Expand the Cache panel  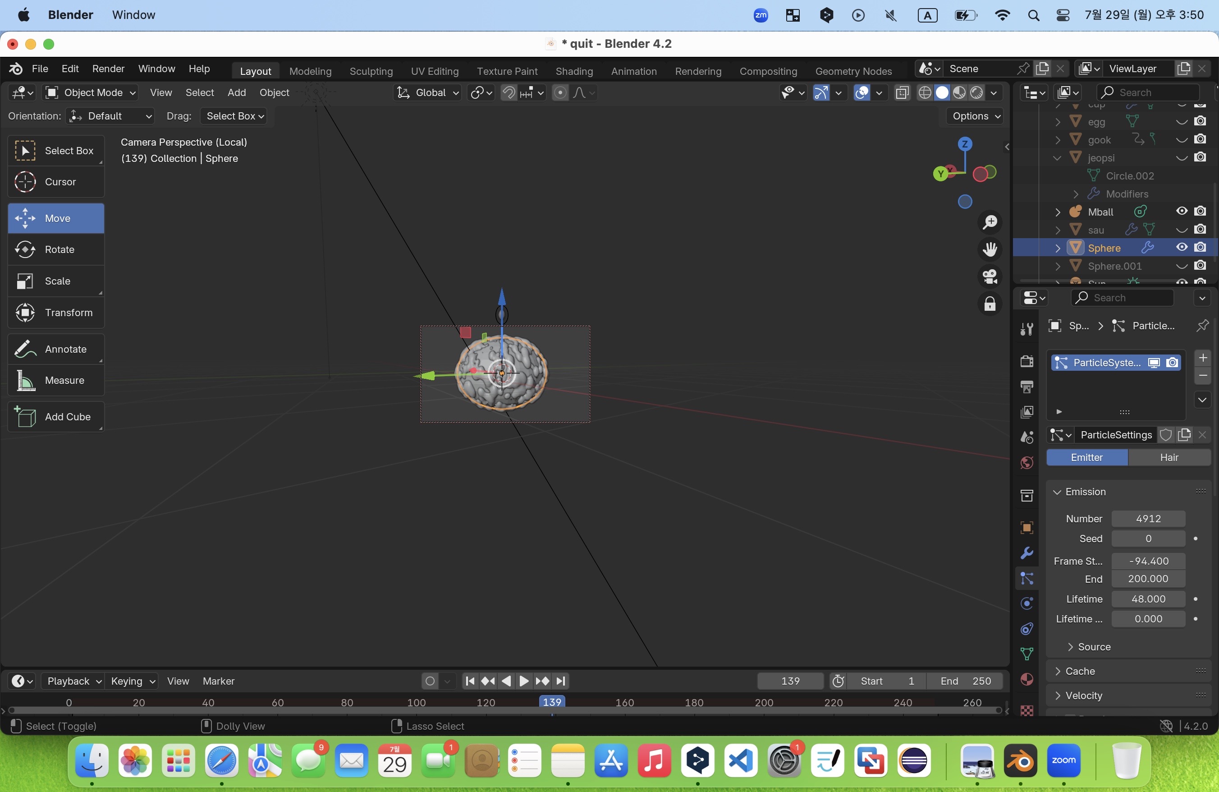(x=1080, y=671)
